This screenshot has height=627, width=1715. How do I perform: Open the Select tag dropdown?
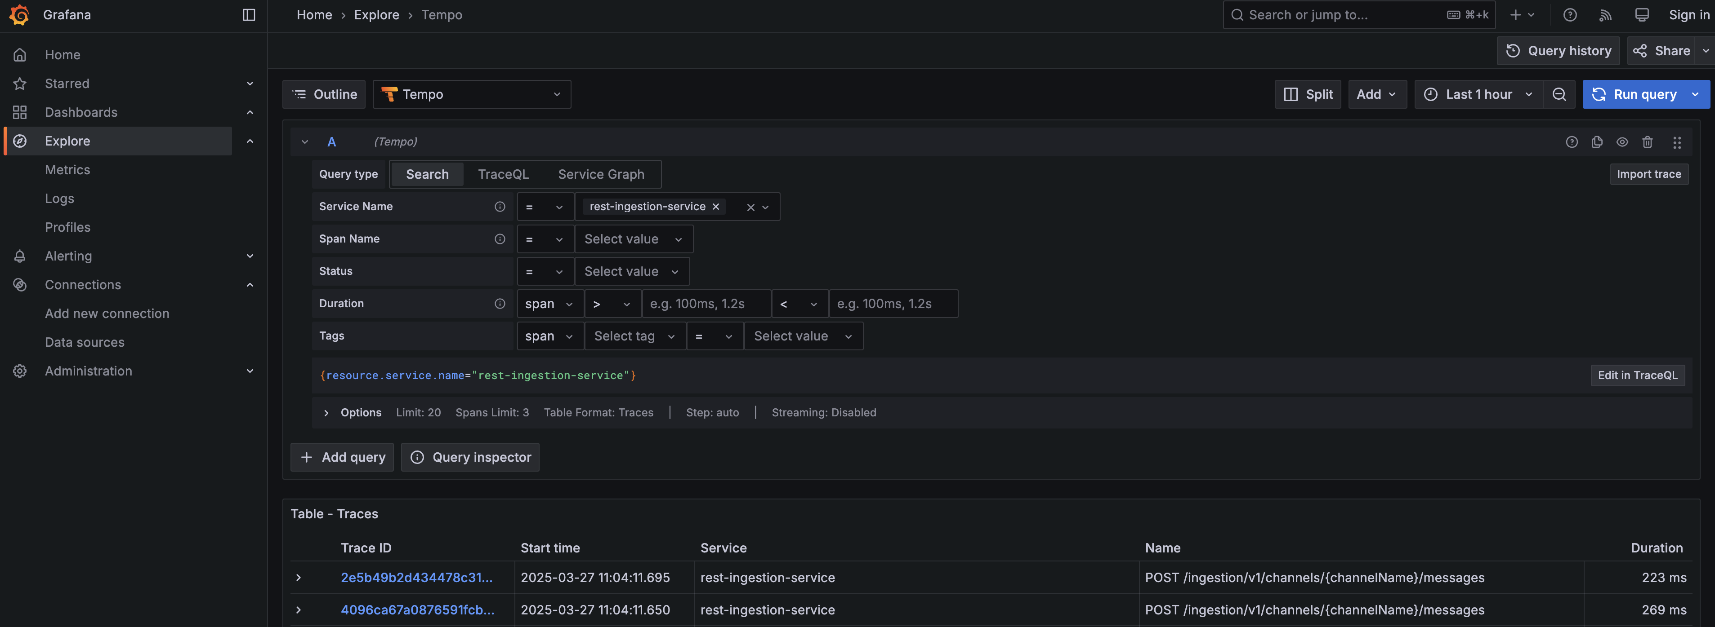pos(634,336)
